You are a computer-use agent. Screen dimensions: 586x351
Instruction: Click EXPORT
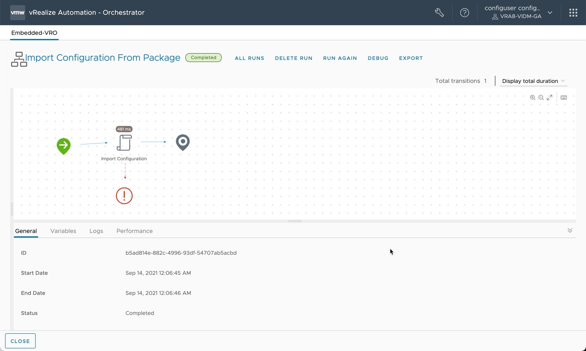pos(411,58)
